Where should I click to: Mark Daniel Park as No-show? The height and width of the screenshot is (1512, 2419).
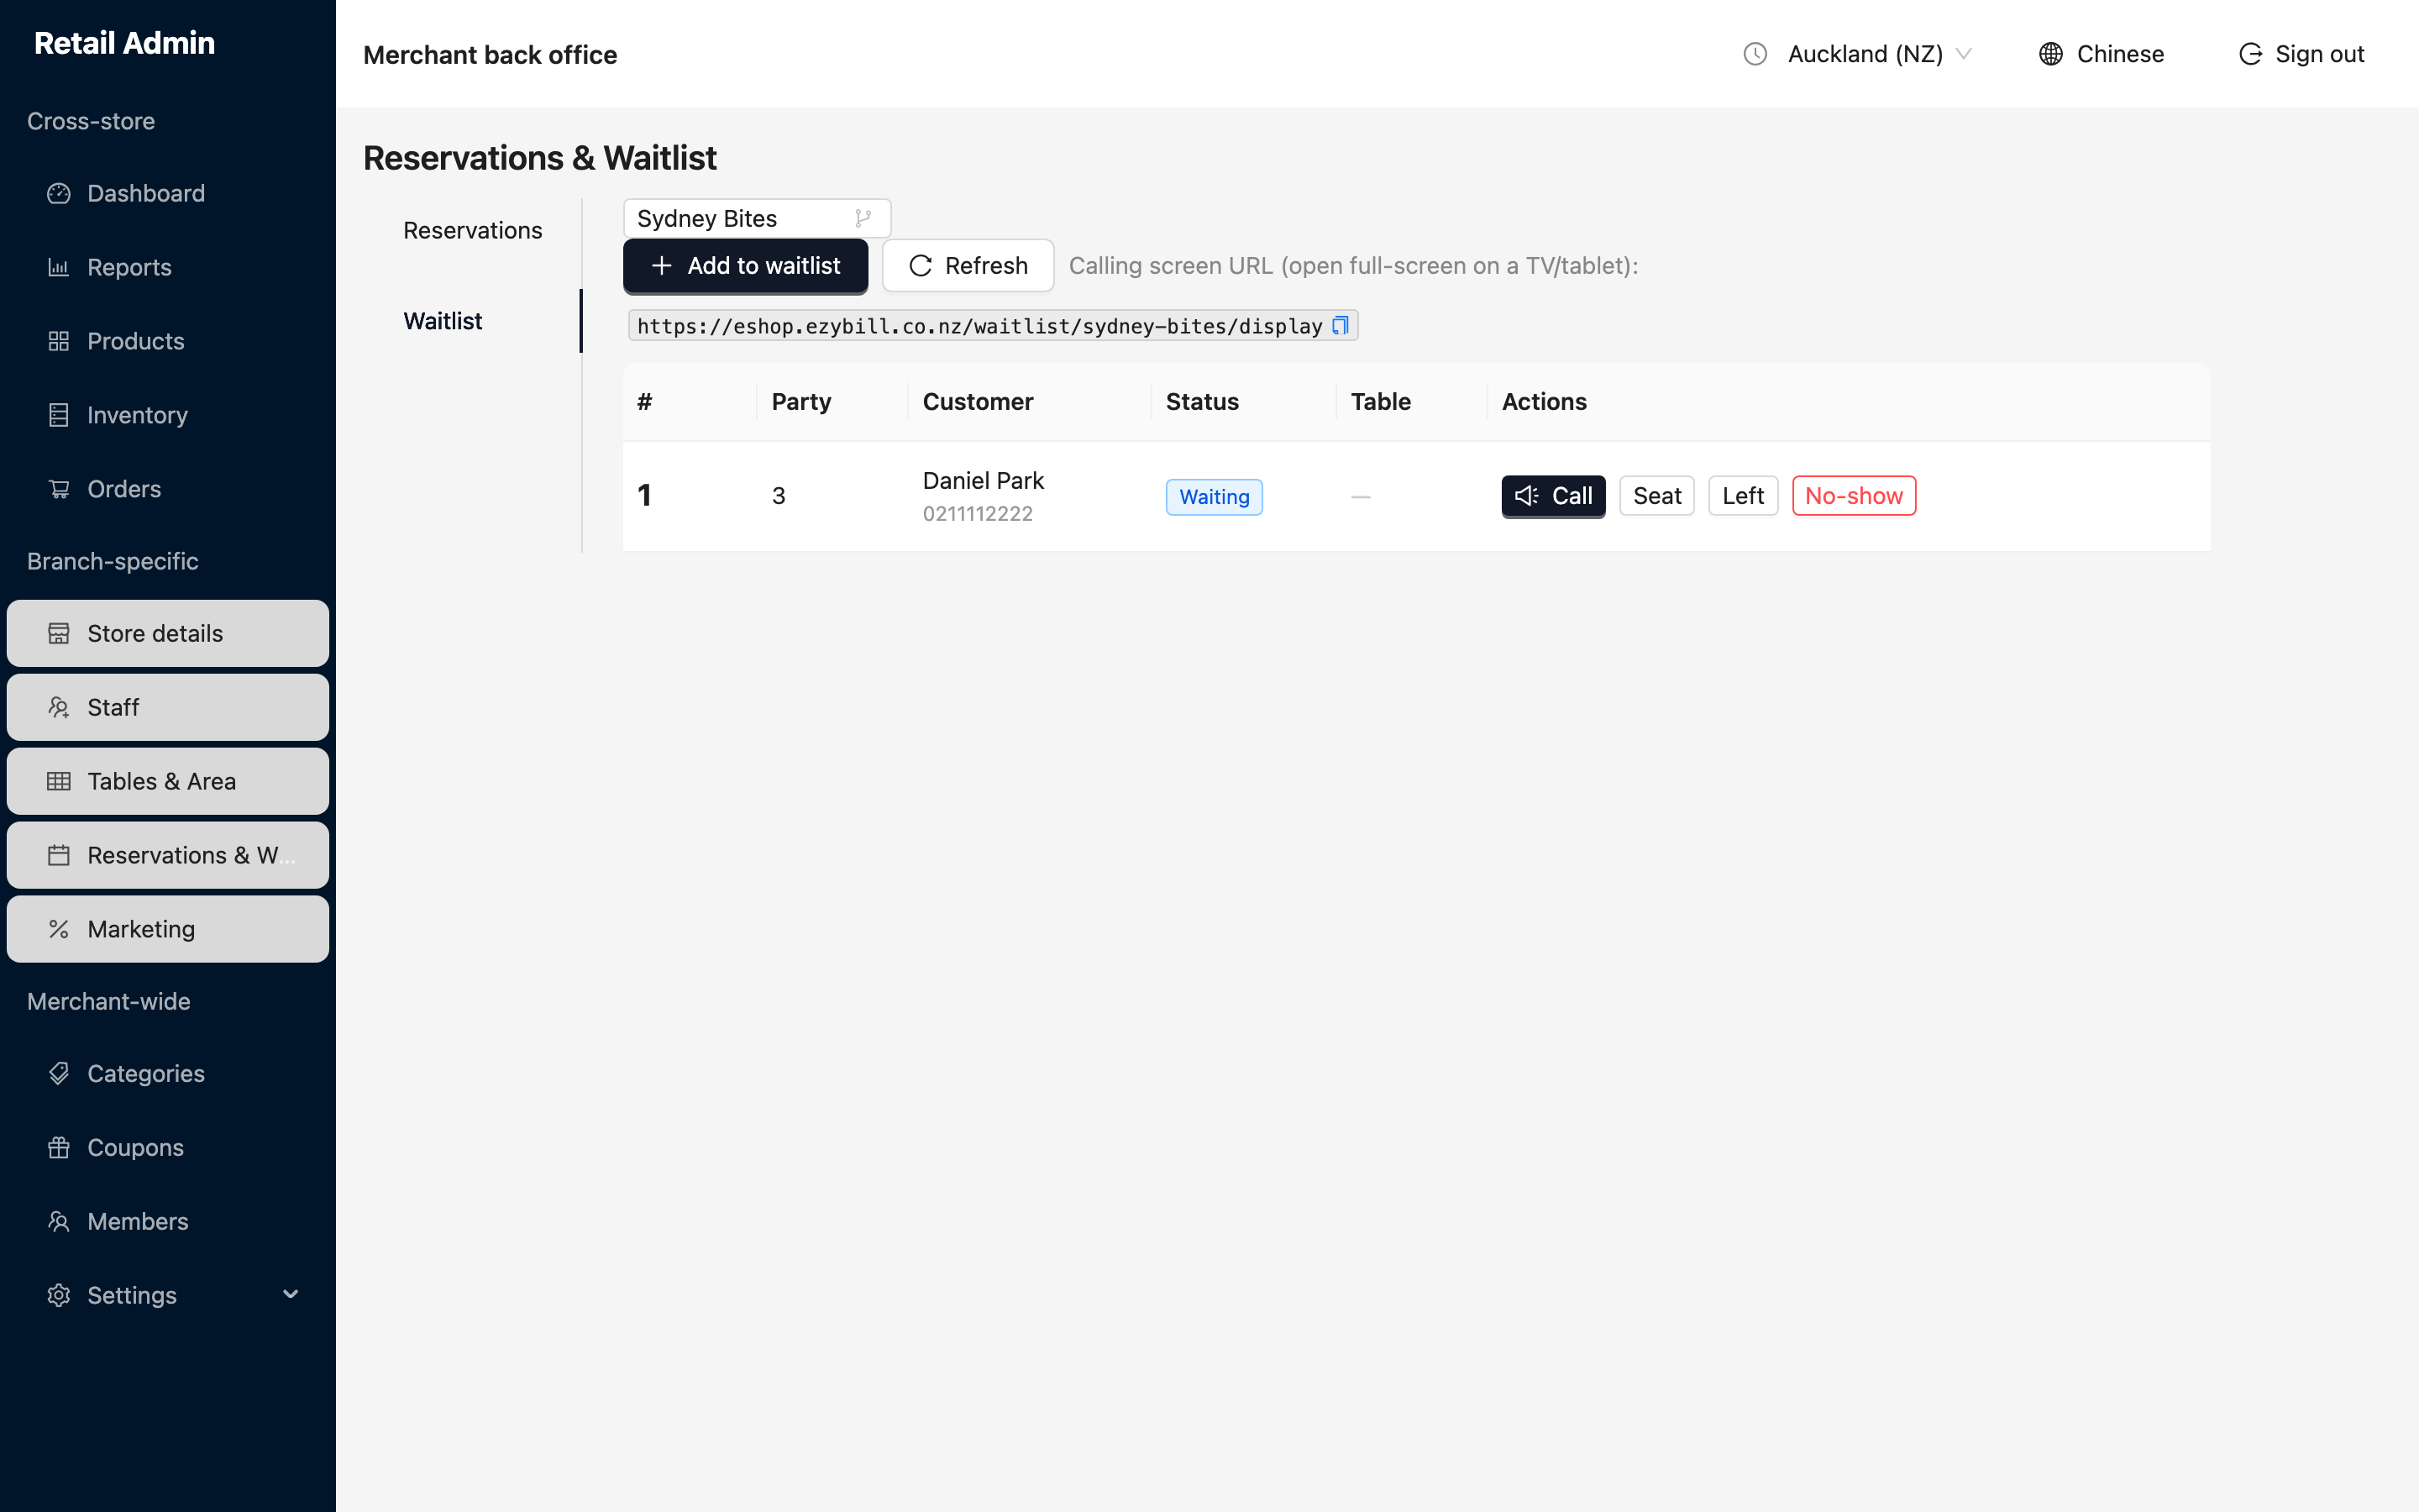[1855, 496]
